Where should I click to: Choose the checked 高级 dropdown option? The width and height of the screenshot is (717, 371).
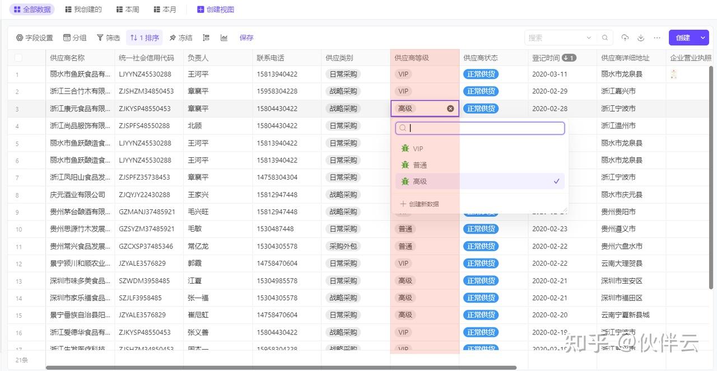tap(480, 181)
